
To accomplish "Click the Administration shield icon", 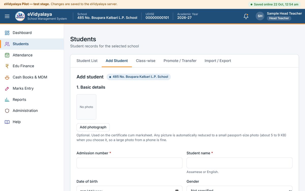I will [x=7, y=111].
